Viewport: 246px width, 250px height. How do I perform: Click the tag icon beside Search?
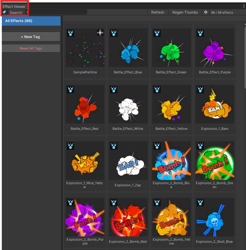(4, 12)
